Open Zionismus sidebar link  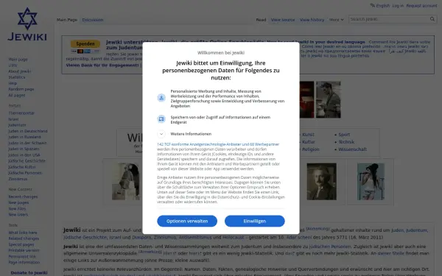tap(18, 179)
